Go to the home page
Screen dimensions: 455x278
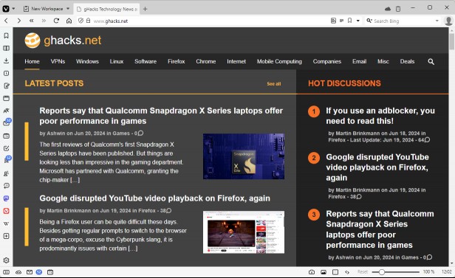[69, 21]
